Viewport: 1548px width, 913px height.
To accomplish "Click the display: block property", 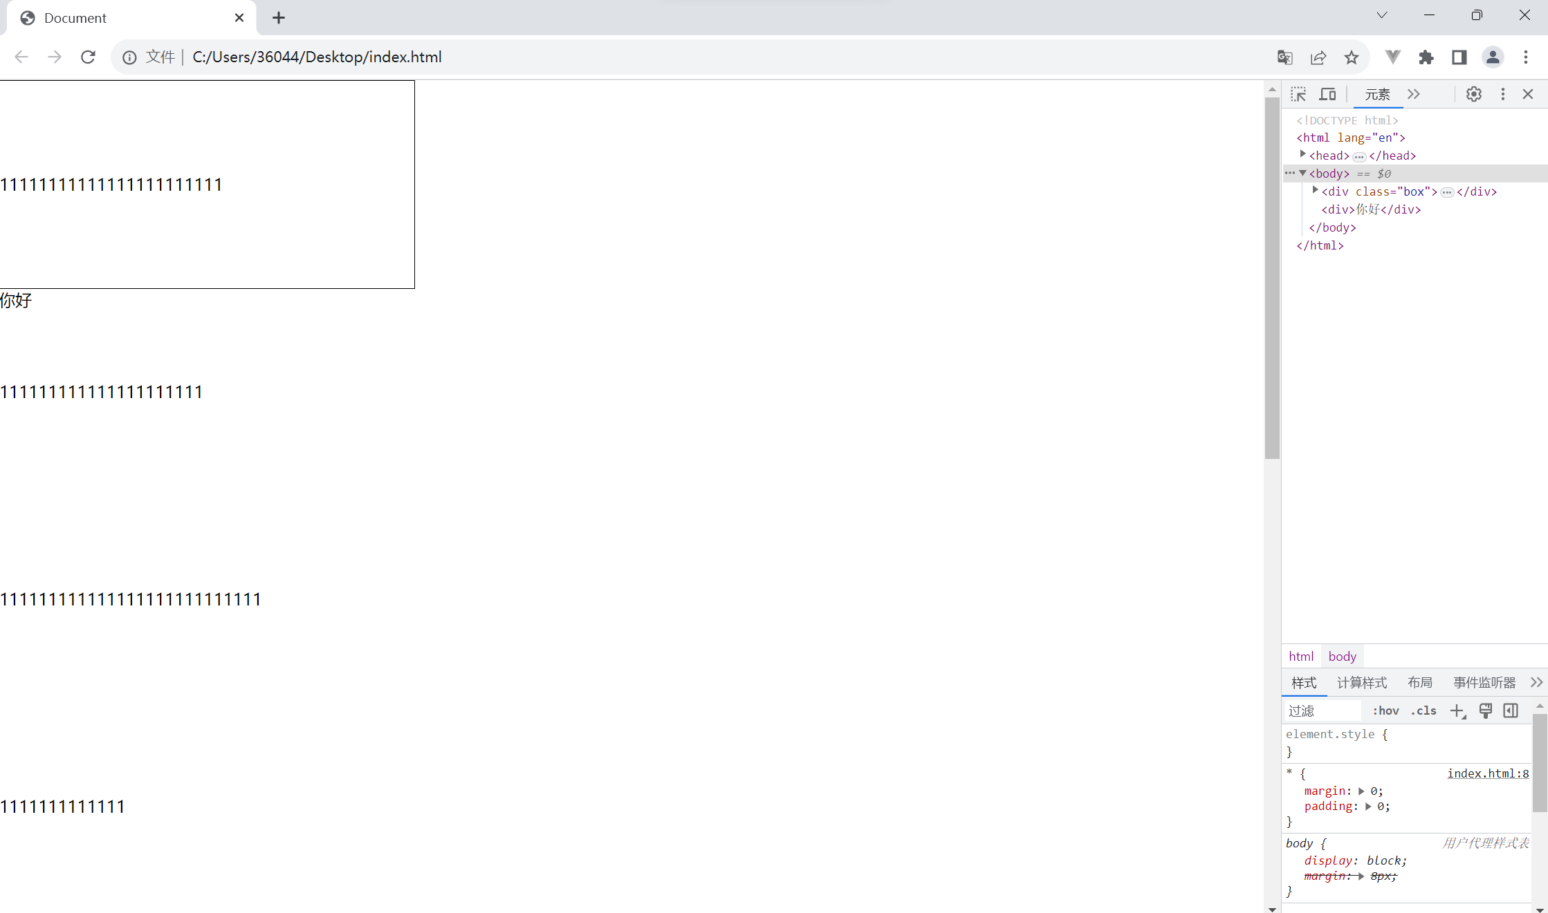I will click(x=1356, y=860).
